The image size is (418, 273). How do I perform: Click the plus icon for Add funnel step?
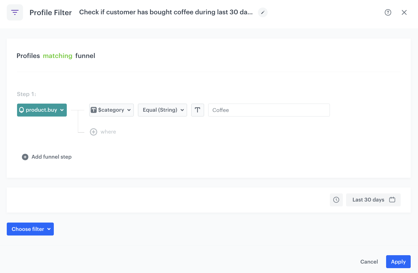(25, 157)
